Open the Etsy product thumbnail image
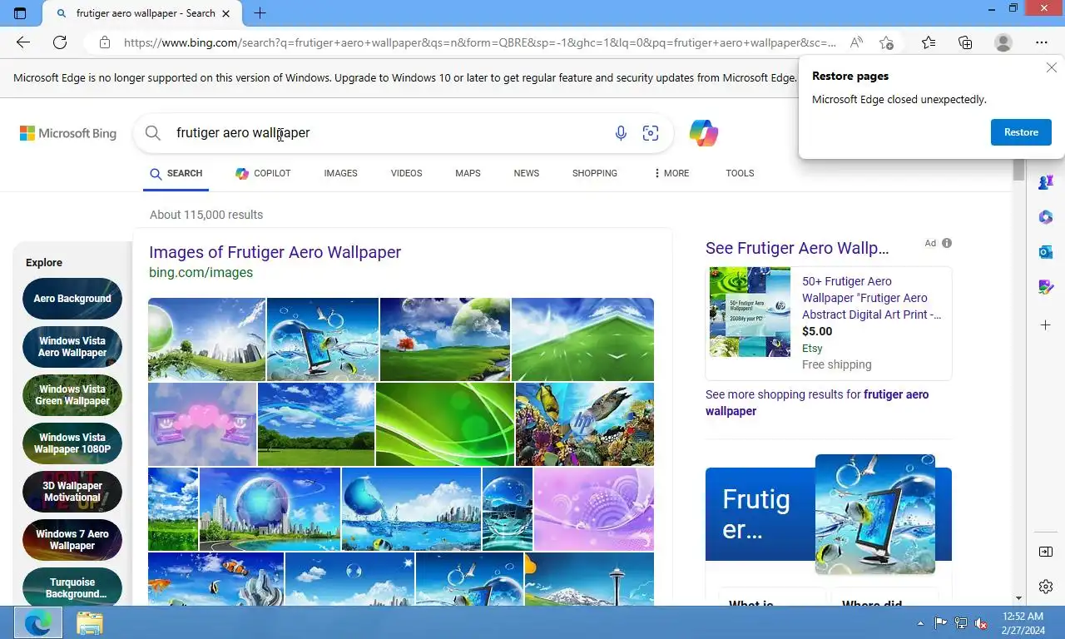The image size is (1065, 639). pos(750,312)
